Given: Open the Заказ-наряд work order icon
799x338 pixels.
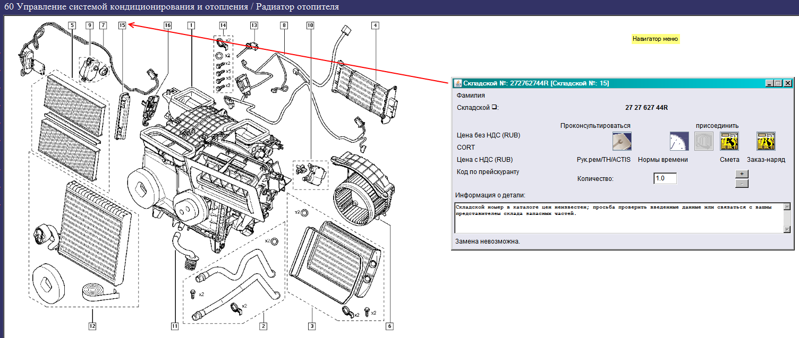Looking at the screenshot, I should click(x=766, y=141).
